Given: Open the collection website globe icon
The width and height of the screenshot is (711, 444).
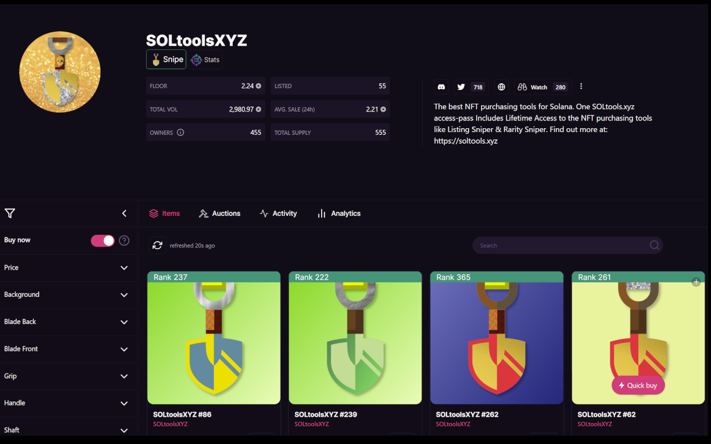Looking at the screenshot, I should click(x=501, y=87).
